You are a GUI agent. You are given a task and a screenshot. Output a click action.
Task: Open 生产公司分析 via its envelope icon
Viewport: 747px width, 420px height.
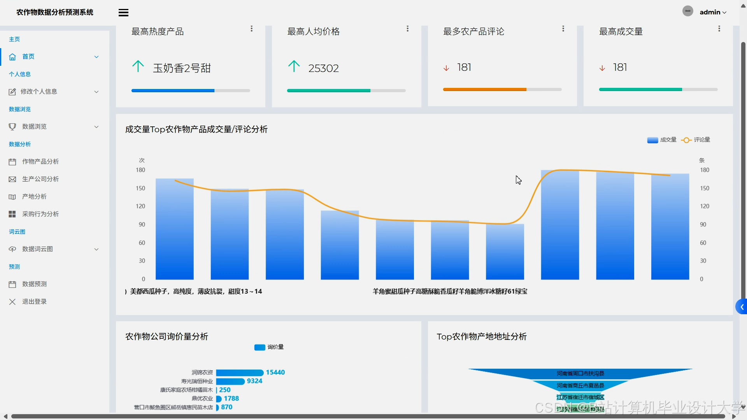(12, 179)
